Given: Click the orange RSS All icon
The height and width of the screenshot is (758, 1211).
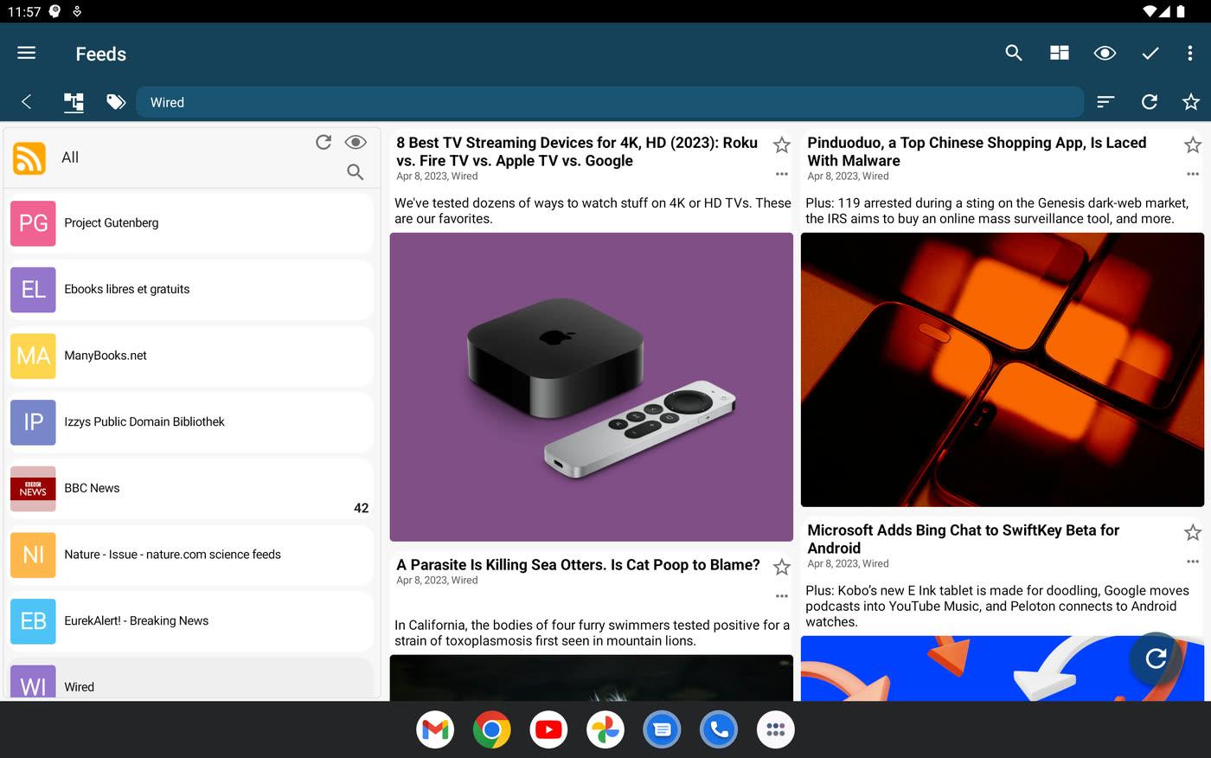Looking at the screenshot, I should (29, 158).
